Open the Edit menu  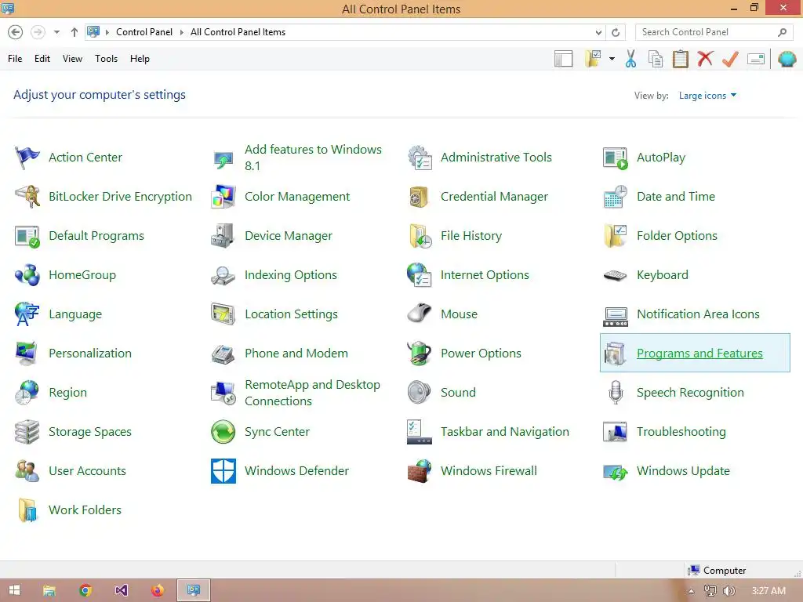(42, 59)
